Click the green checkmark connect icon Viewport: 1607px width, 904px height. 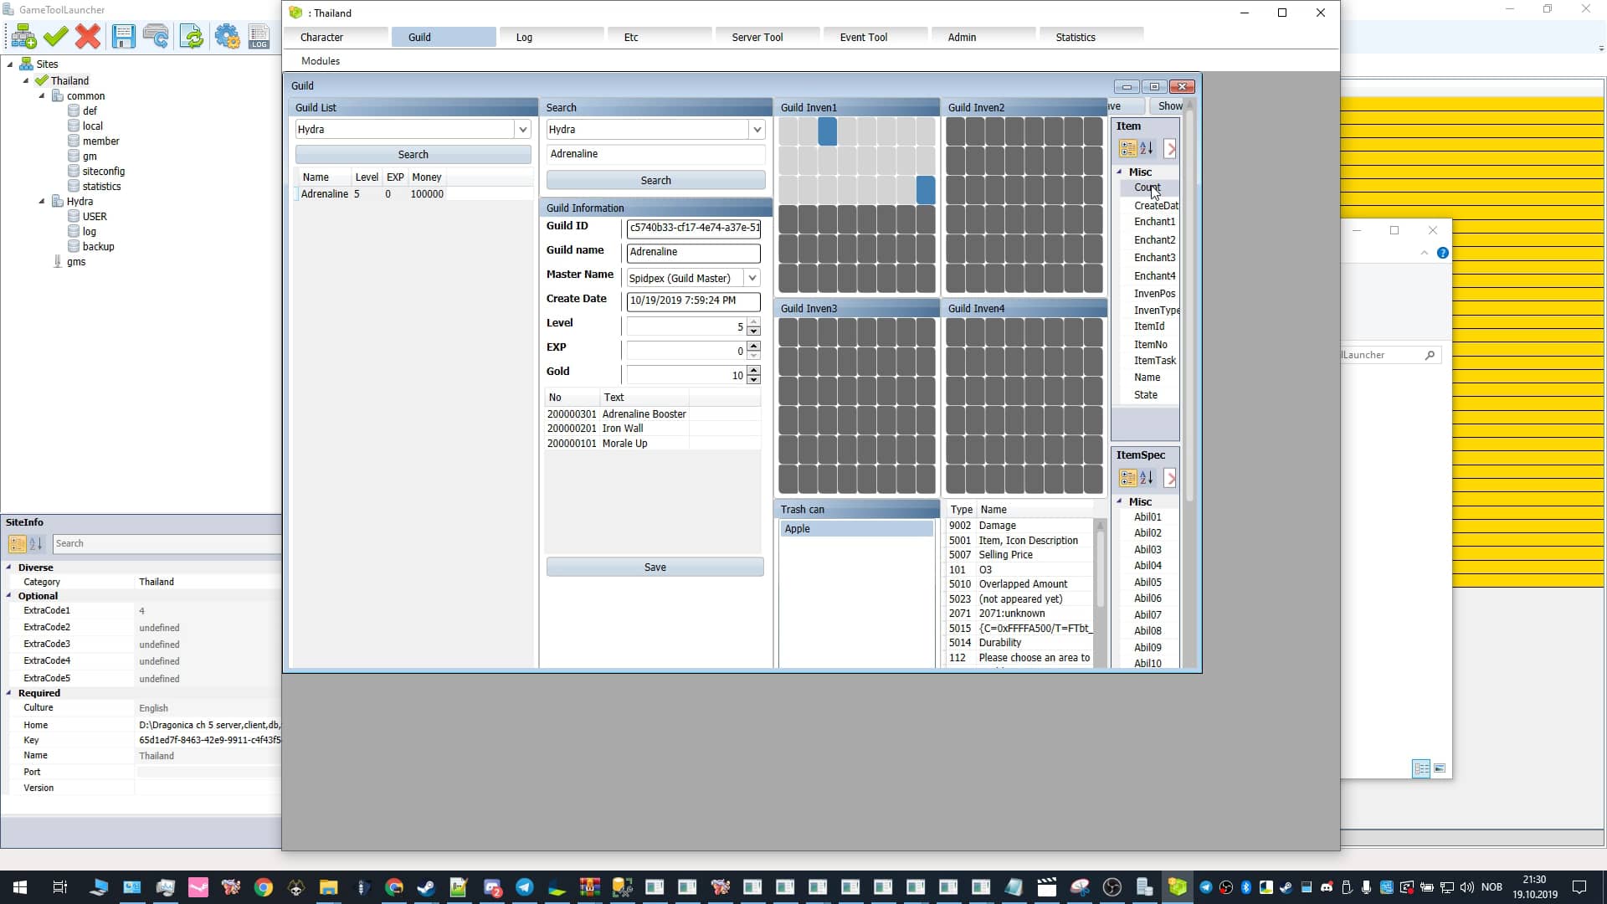(x=55, y=36)
